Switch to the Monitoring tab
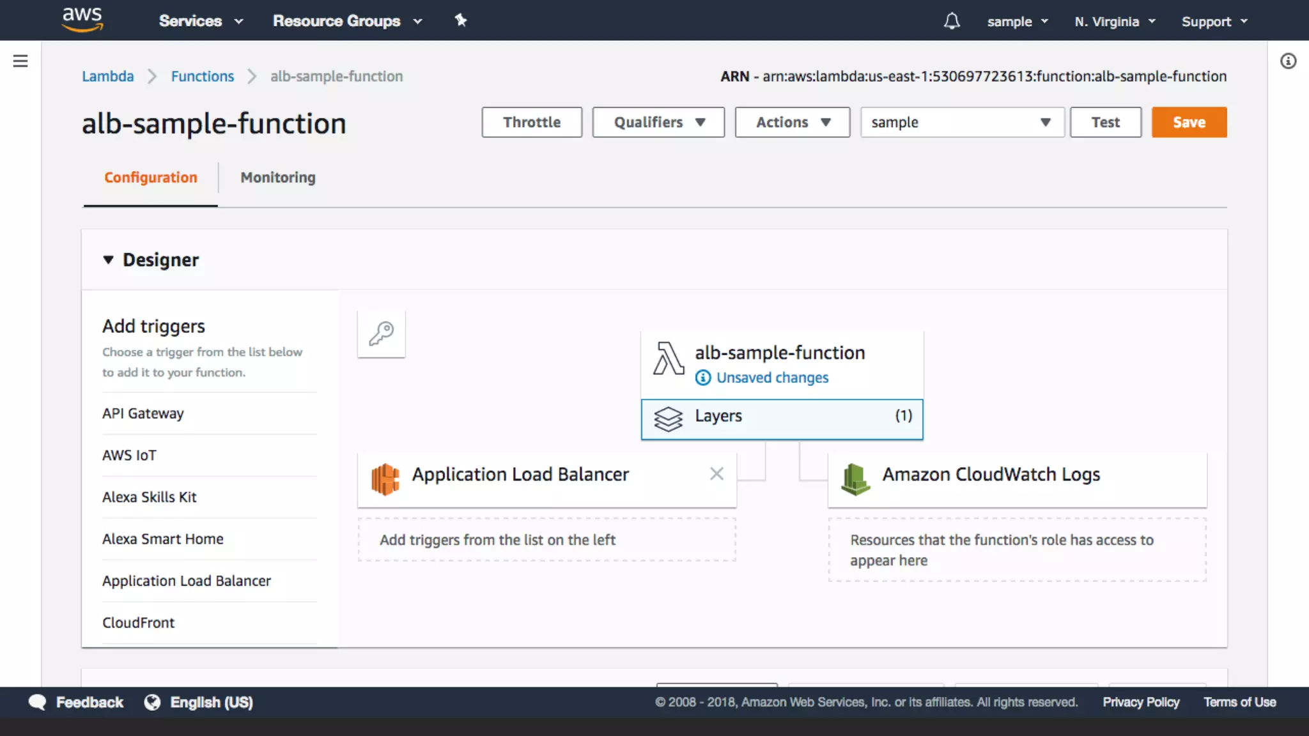Viewport: 1309px width, 736px height. pos(277,177)
